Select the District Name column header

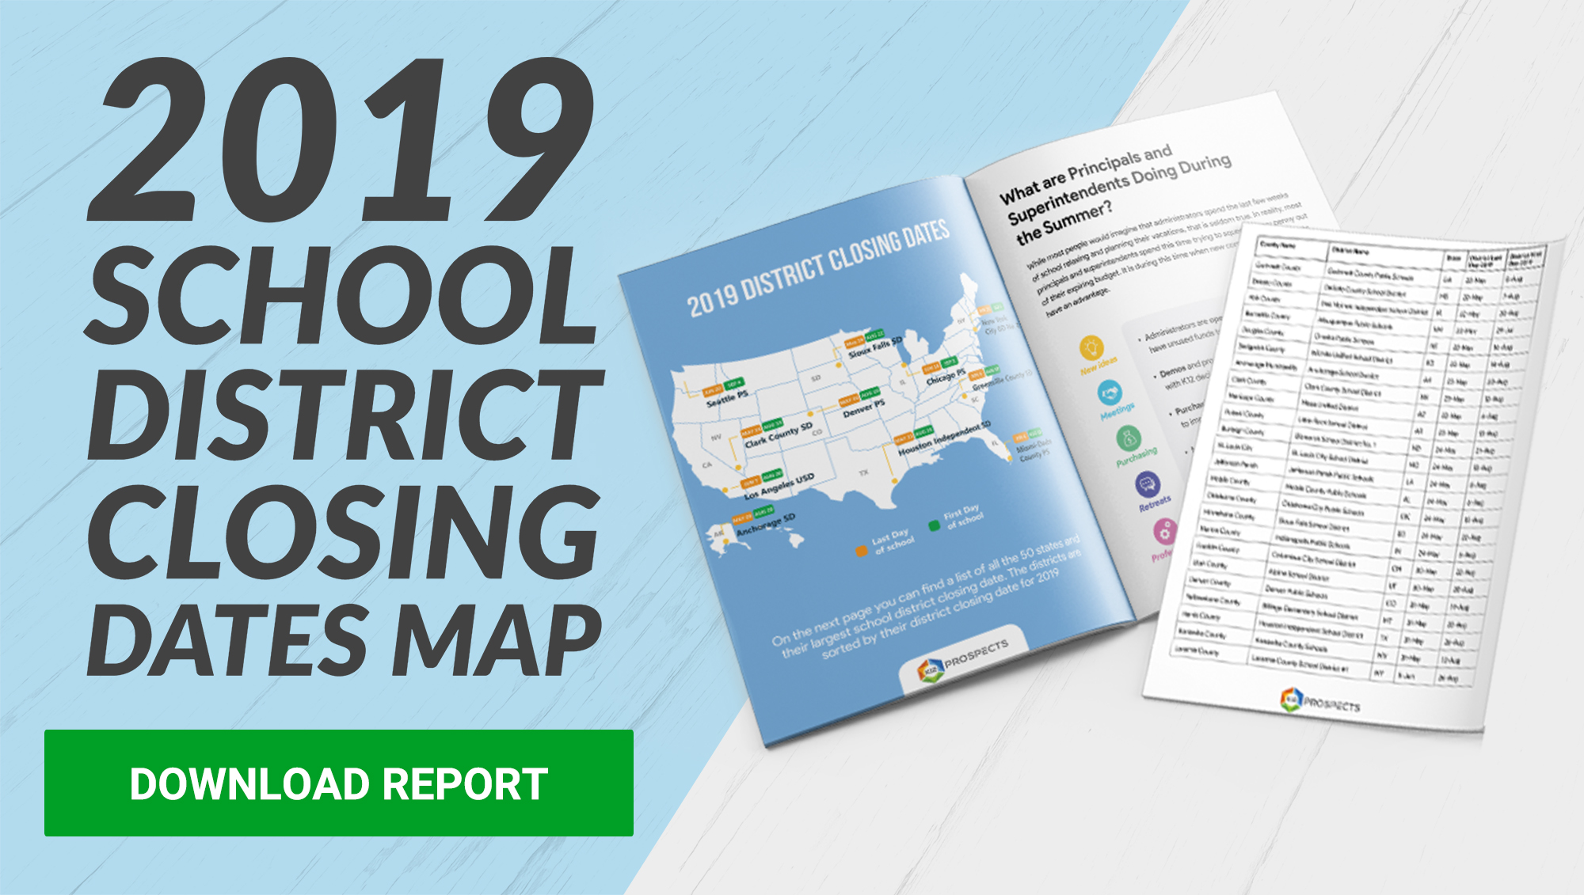[1353, 251]
